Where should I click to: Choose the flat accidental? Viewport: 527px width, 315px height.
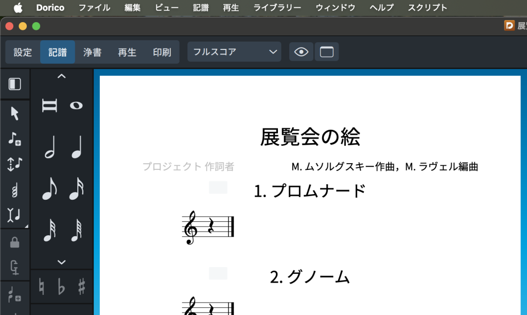(x=62, y=288)
